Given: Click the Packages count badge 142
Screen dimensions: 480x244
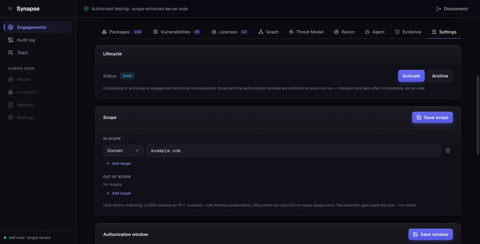Looking at the screenshot, I should click(x=137, y=32).
